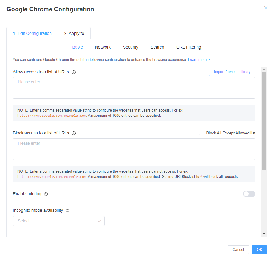
Task: Follow the Learn more link
Action: (199, 60)
